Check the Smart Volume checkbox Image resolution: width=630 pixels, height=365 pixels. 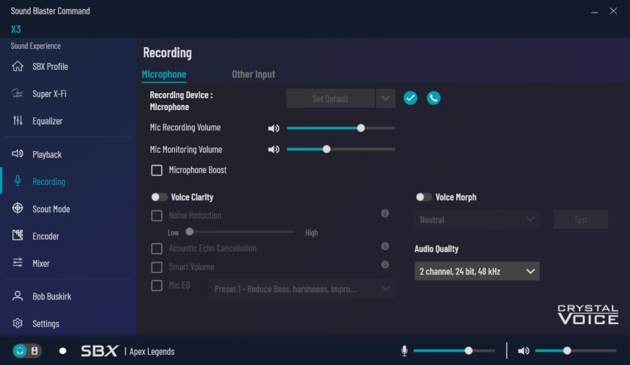point(157,267)
